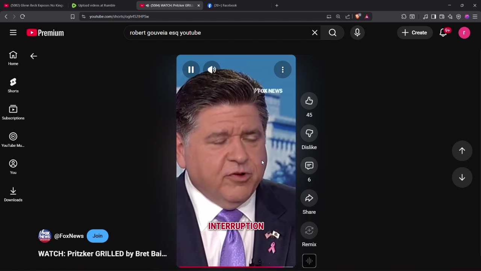Open Subscriptions in the sidebar
The image size is (481, 271).
tap(13, 113)
